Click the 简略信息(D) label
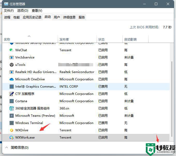176x156 pixels. pos(19,147)
